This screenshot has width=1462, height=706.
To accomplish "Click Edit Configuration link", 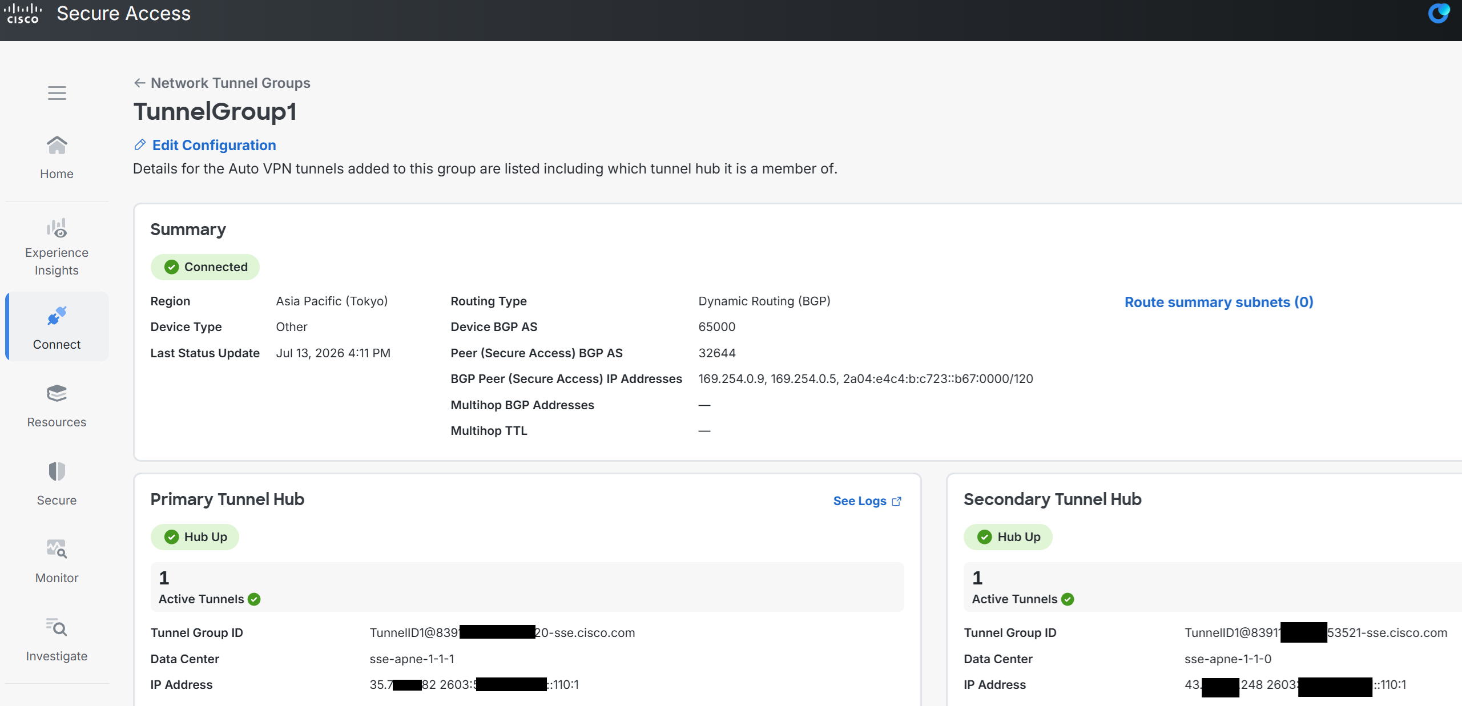I will click(x=214, y=145).
